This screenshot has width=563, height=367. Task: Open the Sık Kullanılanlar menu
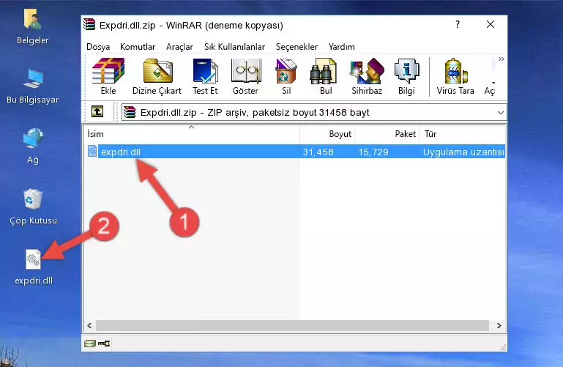point(234,47)
